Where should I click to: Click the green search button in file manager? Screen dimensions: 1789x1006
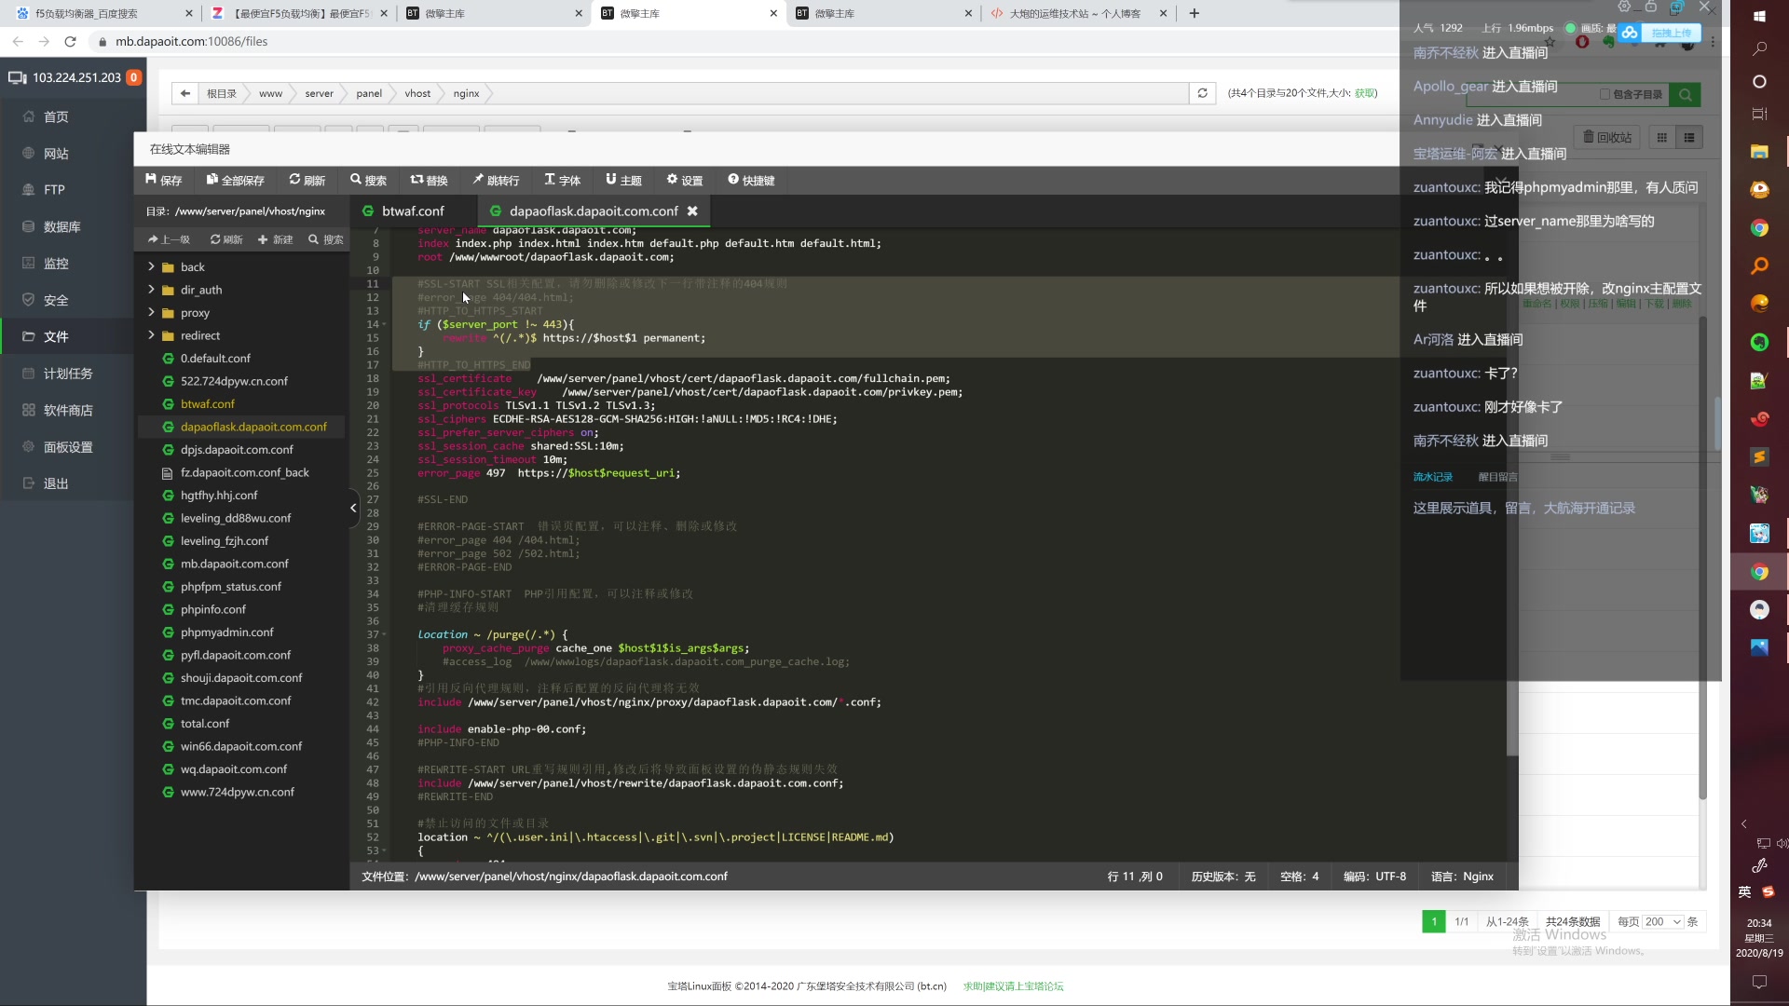click(1685, 94)
